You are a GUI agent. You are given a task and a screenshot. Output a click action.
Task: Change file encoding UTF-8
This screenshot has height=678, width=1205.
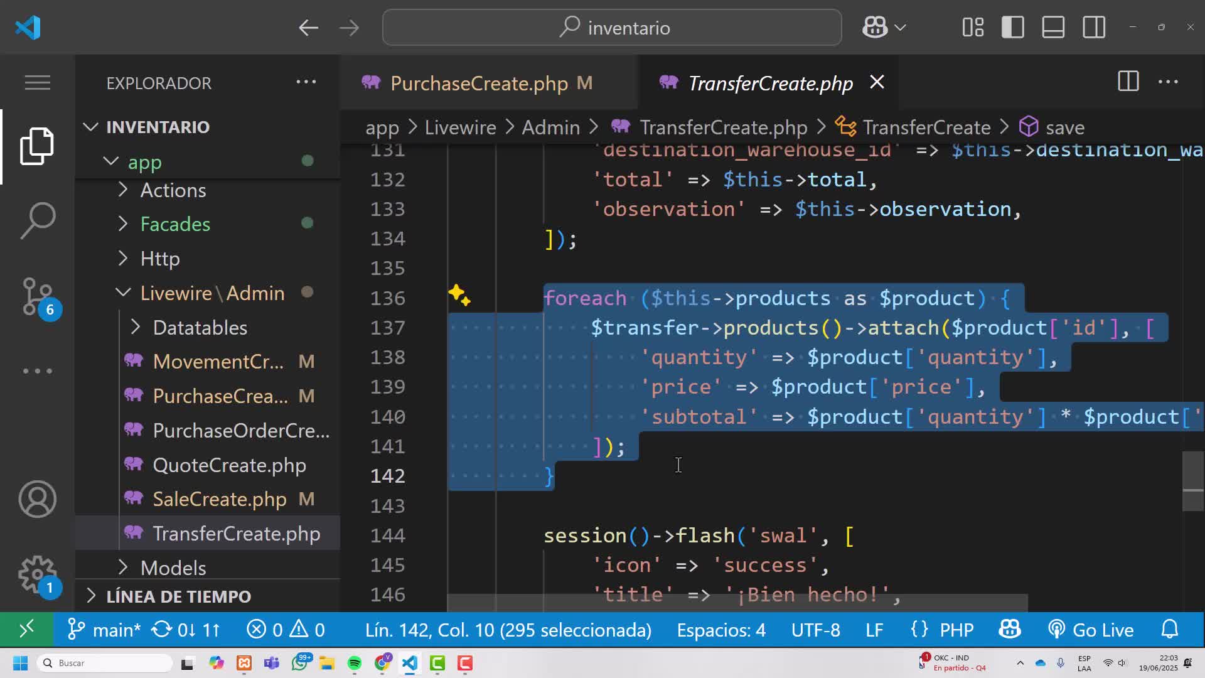point(815,630)
